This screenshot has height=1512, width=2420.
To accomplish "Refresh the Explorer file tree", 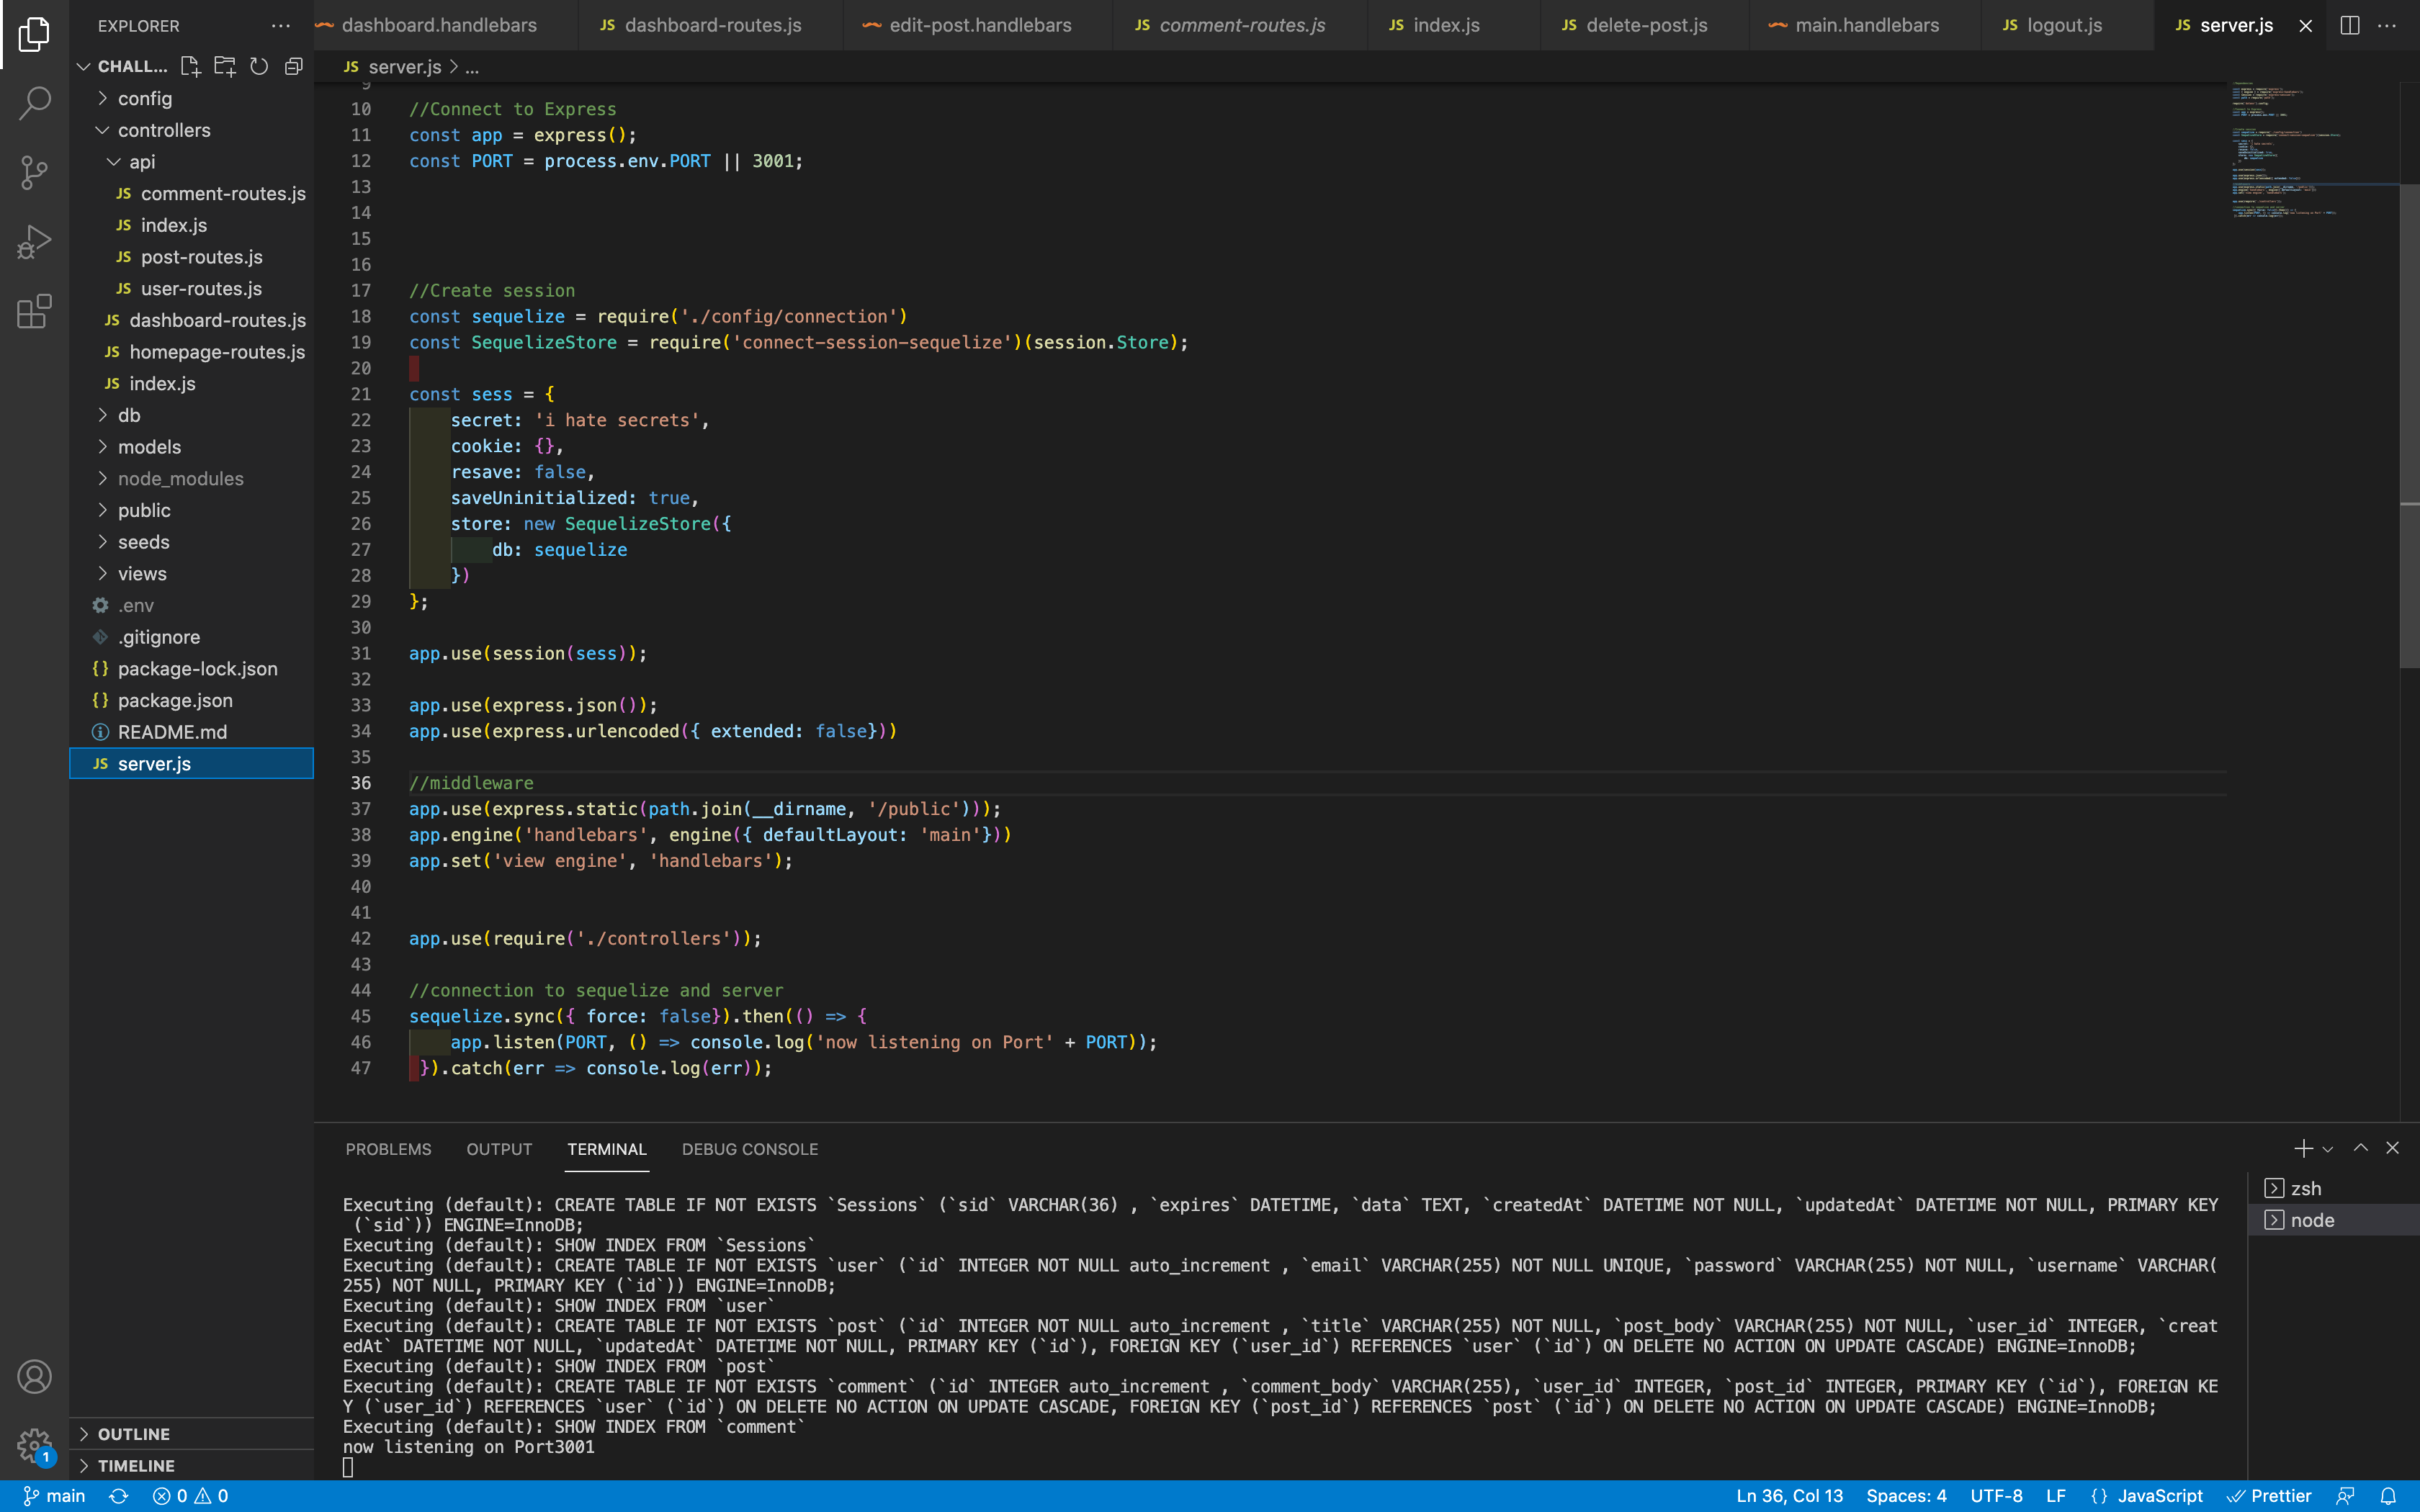I will click(259, 66).
